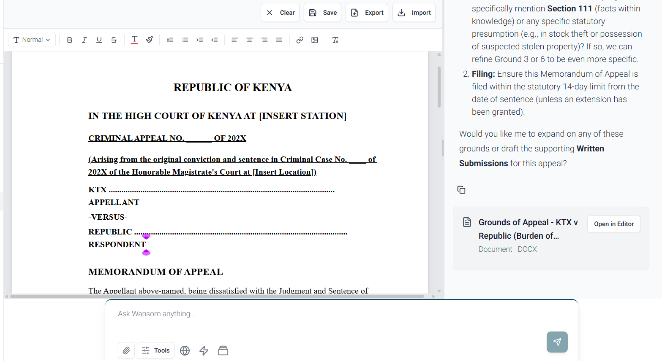Toggle bold formatting in the toolbar
The image size is (662, 361).
(x=70, y=40)
